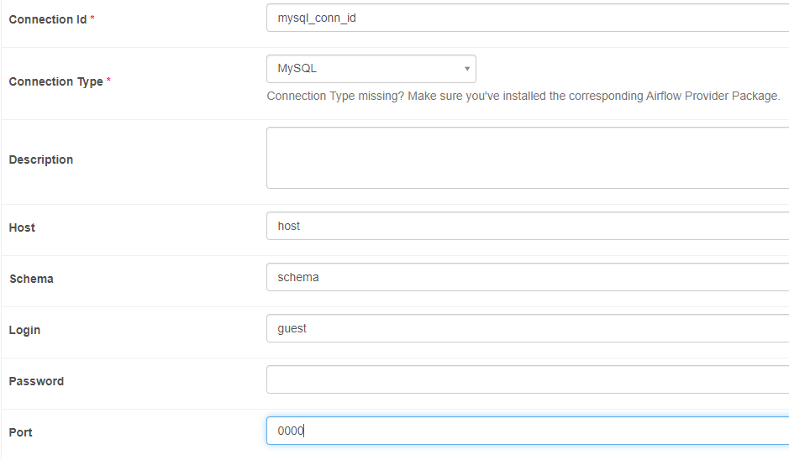Click the Airflow Provider Package help text

click(x=523, y=96)
